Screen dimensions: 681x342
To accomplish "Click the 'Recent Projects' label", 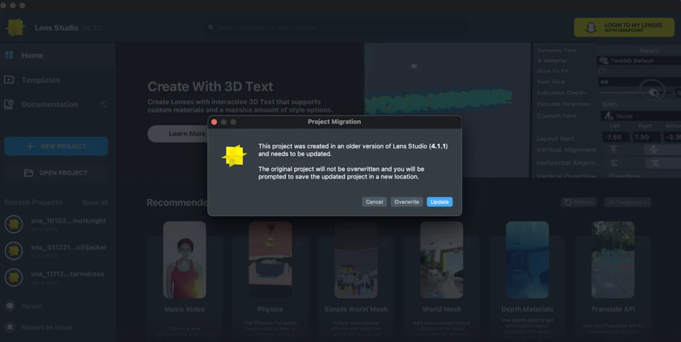I will [33, 202].
